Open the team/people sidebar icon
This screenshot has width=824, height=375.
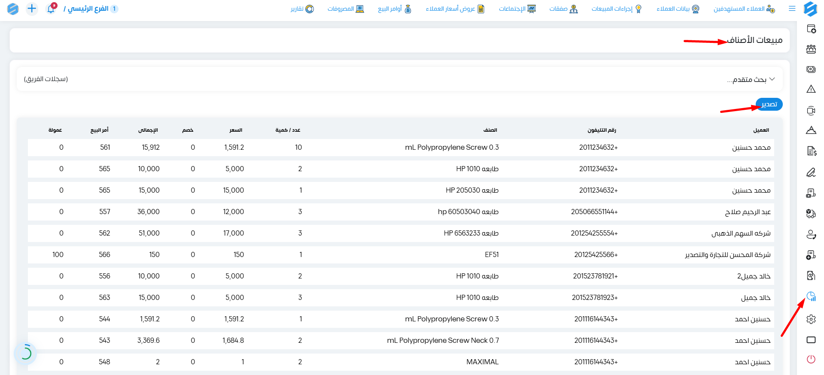(811, 49)
